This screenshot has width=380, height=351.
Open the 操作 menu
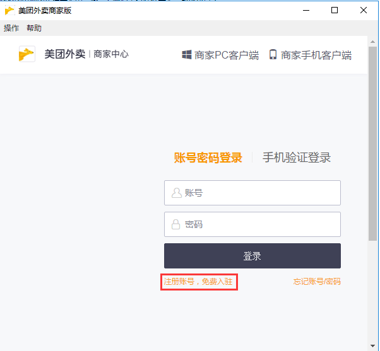click(11, 28)
